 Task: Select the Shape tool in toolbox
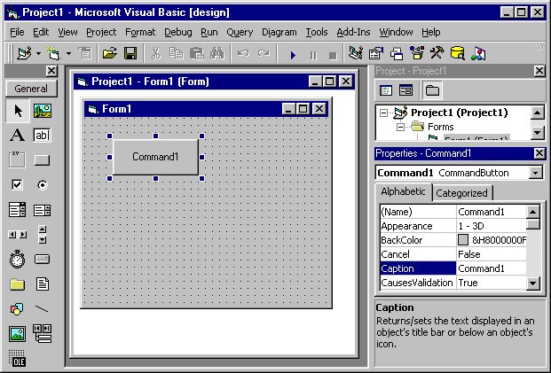click(17, 309)
